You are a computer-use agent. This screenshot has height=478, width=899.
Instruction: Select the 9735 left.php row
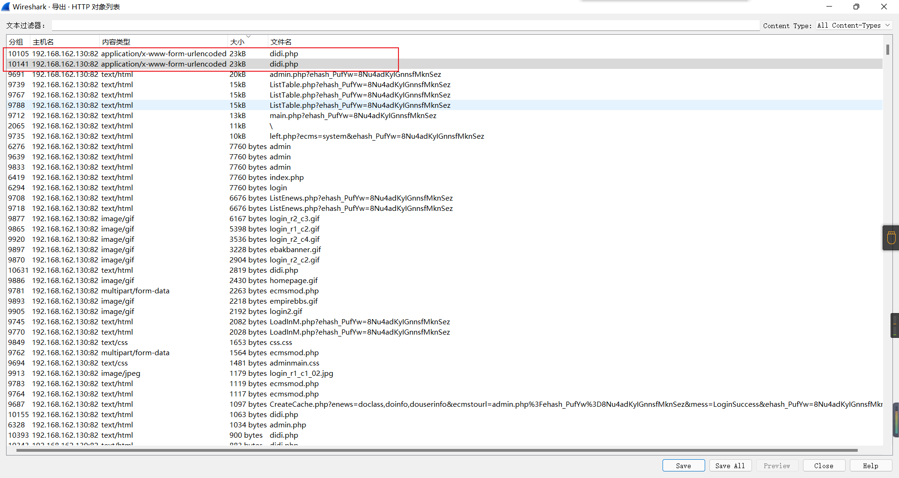[x=444, y=136]
